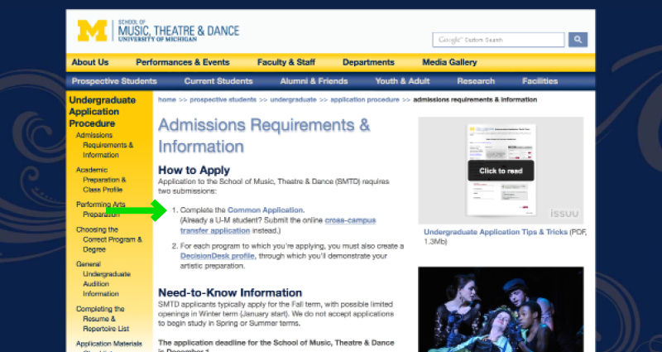Screen dimensions: 662x352
Task: Select Facilities navigation item
Action: point(540,81)
